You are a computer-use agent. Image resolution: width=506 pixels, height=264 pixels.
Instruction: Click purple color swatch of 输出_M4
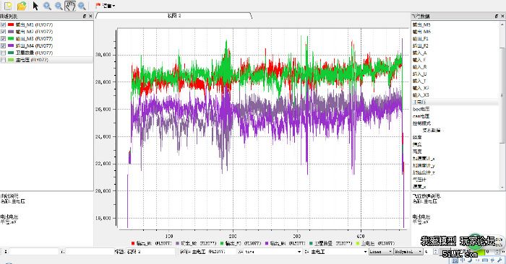pos(11,45)
